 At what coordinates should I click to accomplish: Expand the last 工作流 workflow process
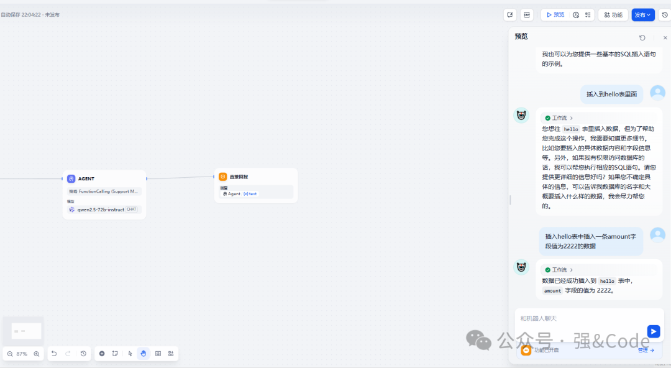[559, 270]
